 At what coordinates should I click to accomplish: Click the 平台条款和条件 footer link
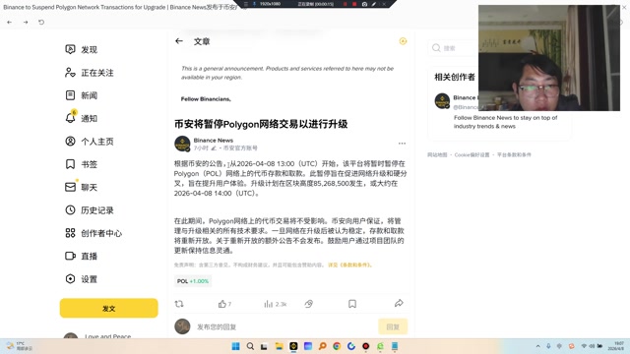(514, 154)
